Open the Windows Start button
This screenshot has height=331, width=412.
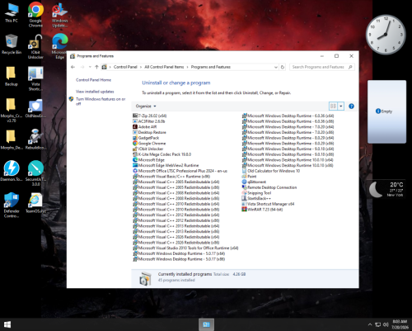point(7,324)
